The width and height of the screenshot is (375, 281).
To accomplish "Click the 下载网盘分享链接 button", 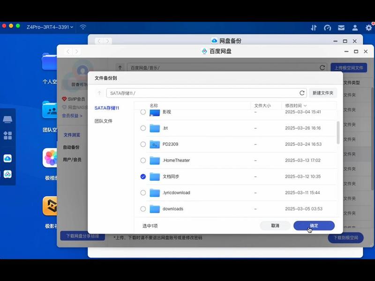I will [x=82, y=236].
